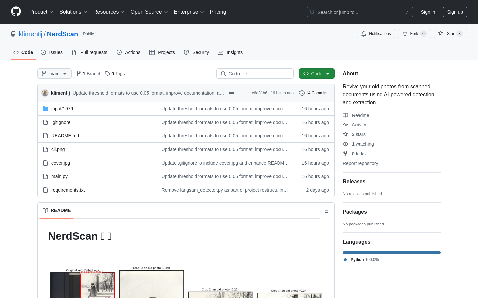This screenshot has width=478, height=298.
Task: Open commit message for requirements.txt row
Action: (x=225, y=190)
